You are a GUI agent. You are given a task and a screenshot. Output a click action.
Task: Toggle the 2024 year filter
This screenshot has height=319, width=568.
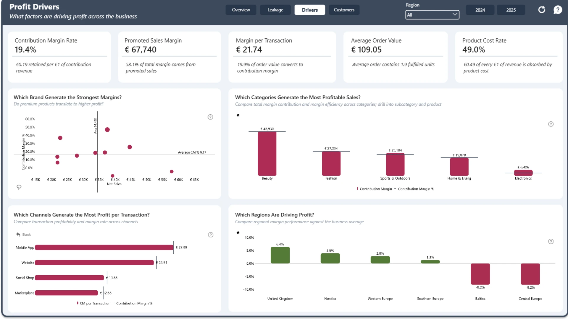[480, 10]
